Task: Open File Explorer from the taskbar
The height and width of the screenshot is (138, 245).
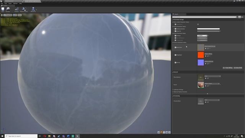Action: [49, 136]
